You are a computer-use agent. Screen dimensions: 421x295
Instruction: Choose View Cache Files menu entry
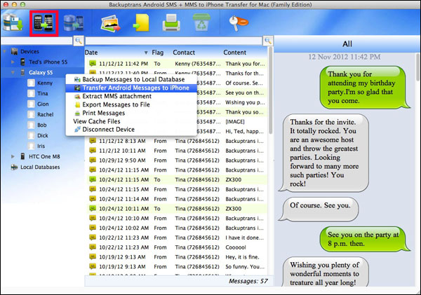point(132,121)
